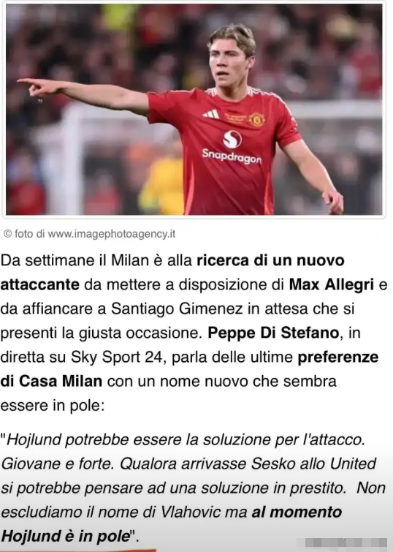Click the copyright symbol in the photo credit
This screenshot has width=393, height=552.
pos(7,234)
